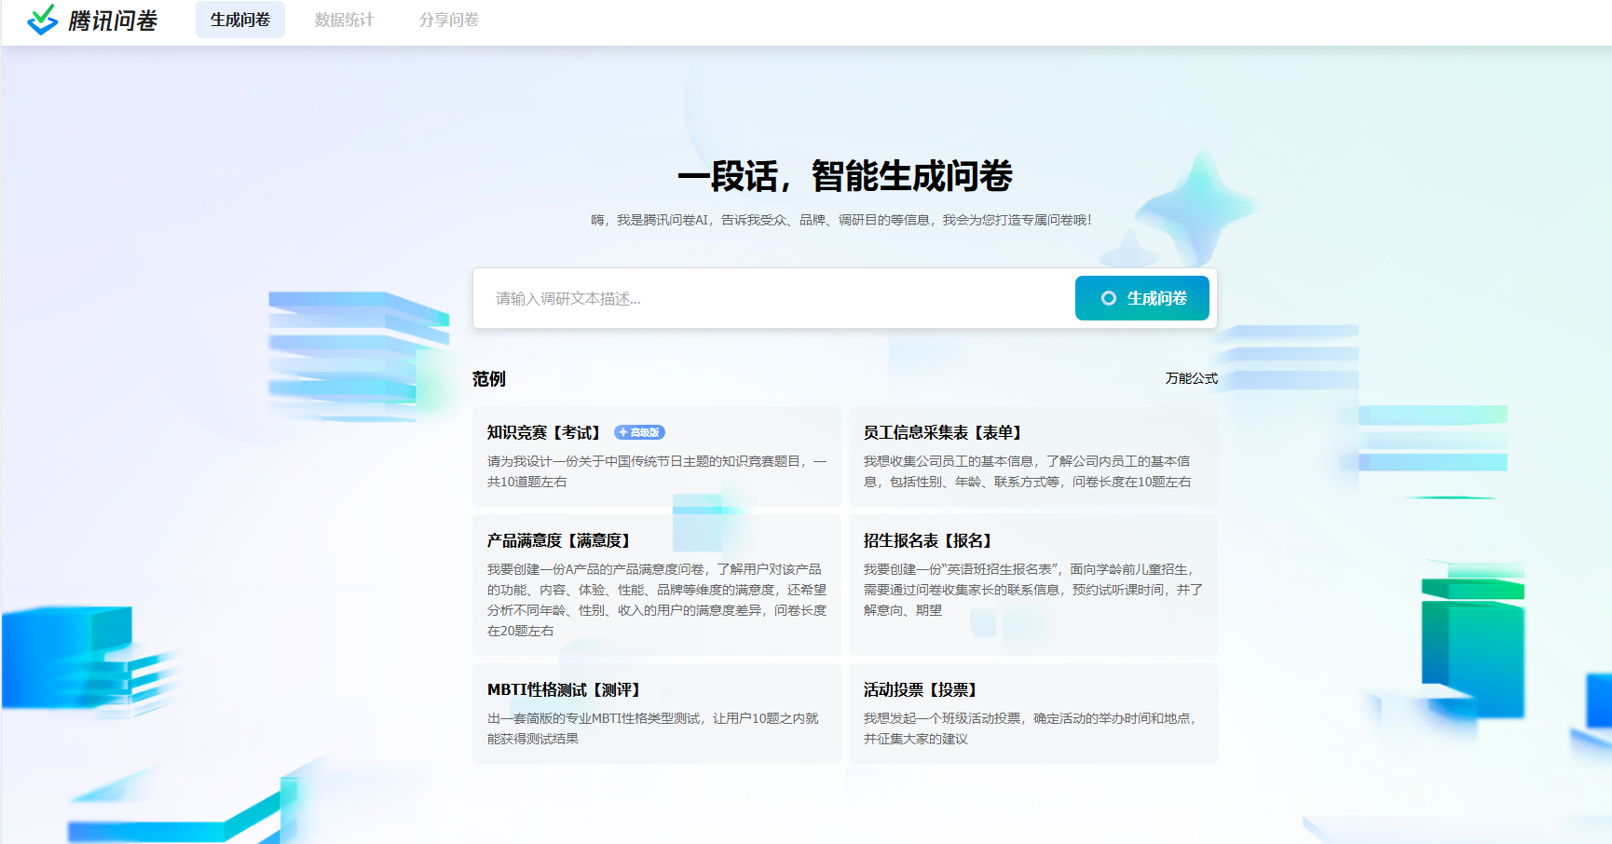Viewport: 1612px width, 844px height.
Task: Go to the 分享问卷 tab
Action: pyautogui.click(x=448, y=20)
